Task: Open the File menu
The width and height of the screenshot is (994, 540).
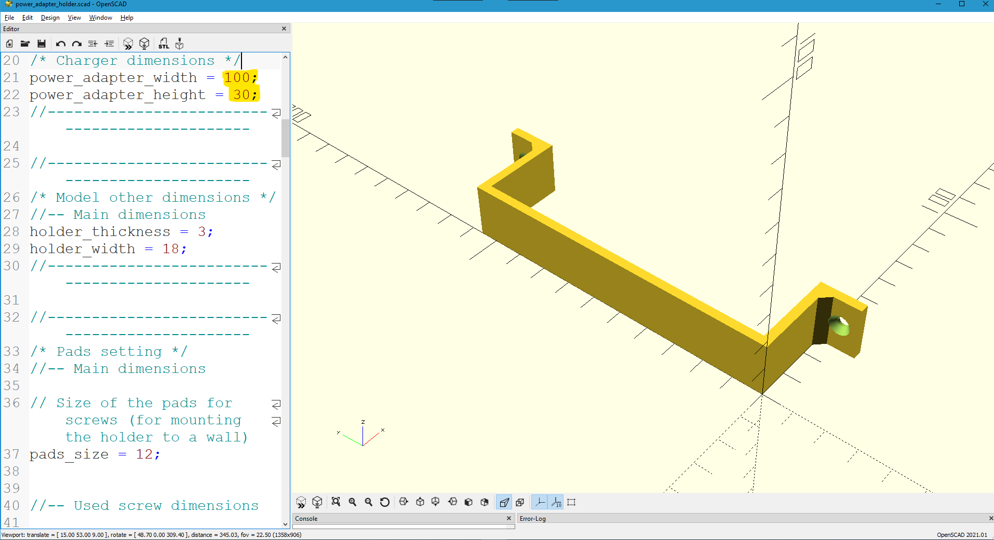Action: point(9,18)
